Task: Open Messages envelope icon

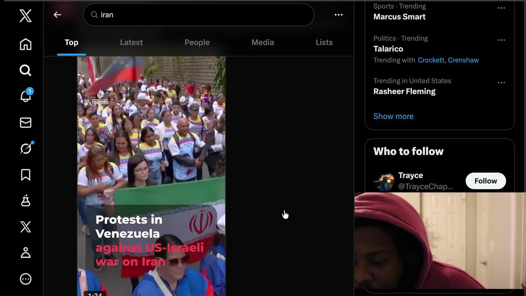Action: point(25,123)
